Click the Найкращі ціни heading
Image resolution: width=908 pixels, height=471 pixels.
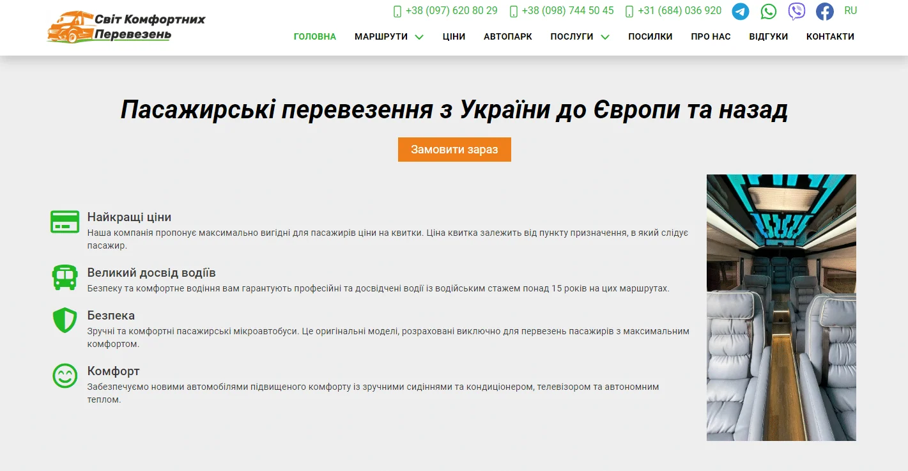(129, 217)
